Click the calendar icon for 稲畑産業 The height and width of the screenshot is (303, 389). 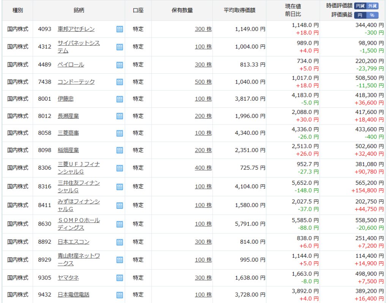point(120,150)
